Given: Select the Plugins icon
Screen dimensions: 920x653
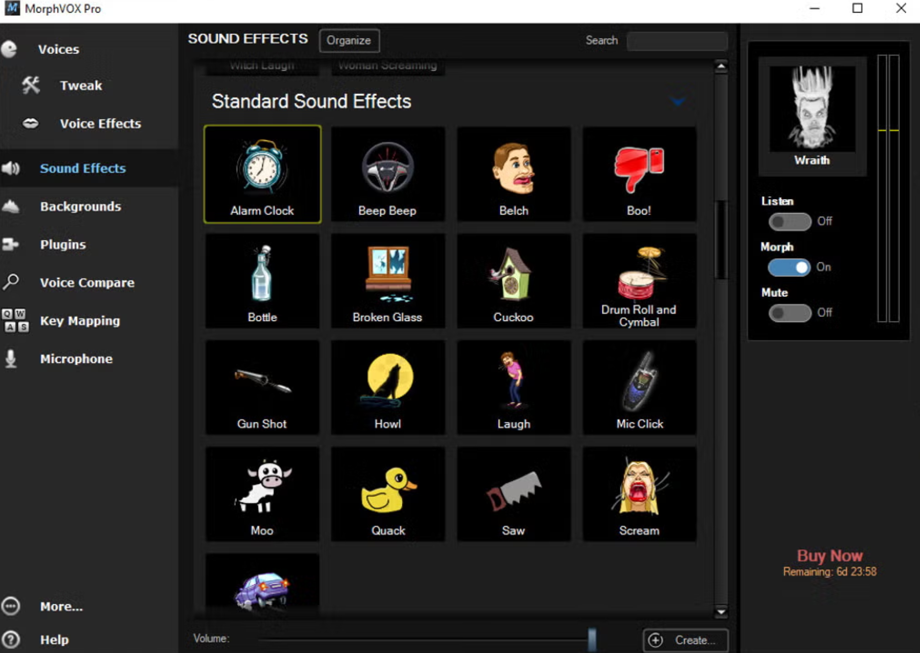Looking at the screenshot, I should (12, 244).
